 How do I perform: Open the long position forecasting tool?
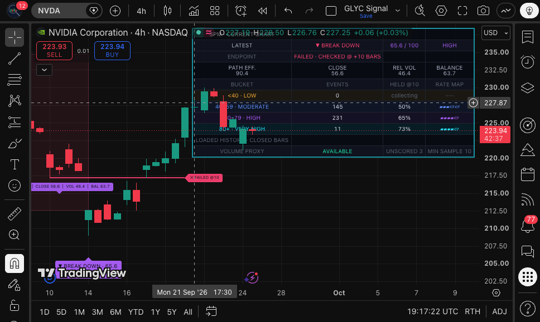pos(15,122)
